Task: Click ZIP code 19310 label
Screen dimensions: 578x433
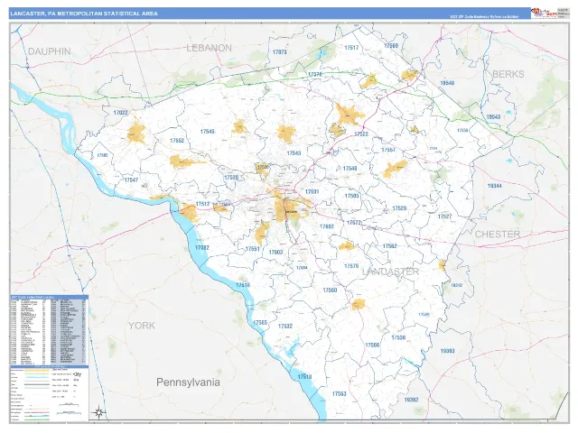Action: [456, 285]
